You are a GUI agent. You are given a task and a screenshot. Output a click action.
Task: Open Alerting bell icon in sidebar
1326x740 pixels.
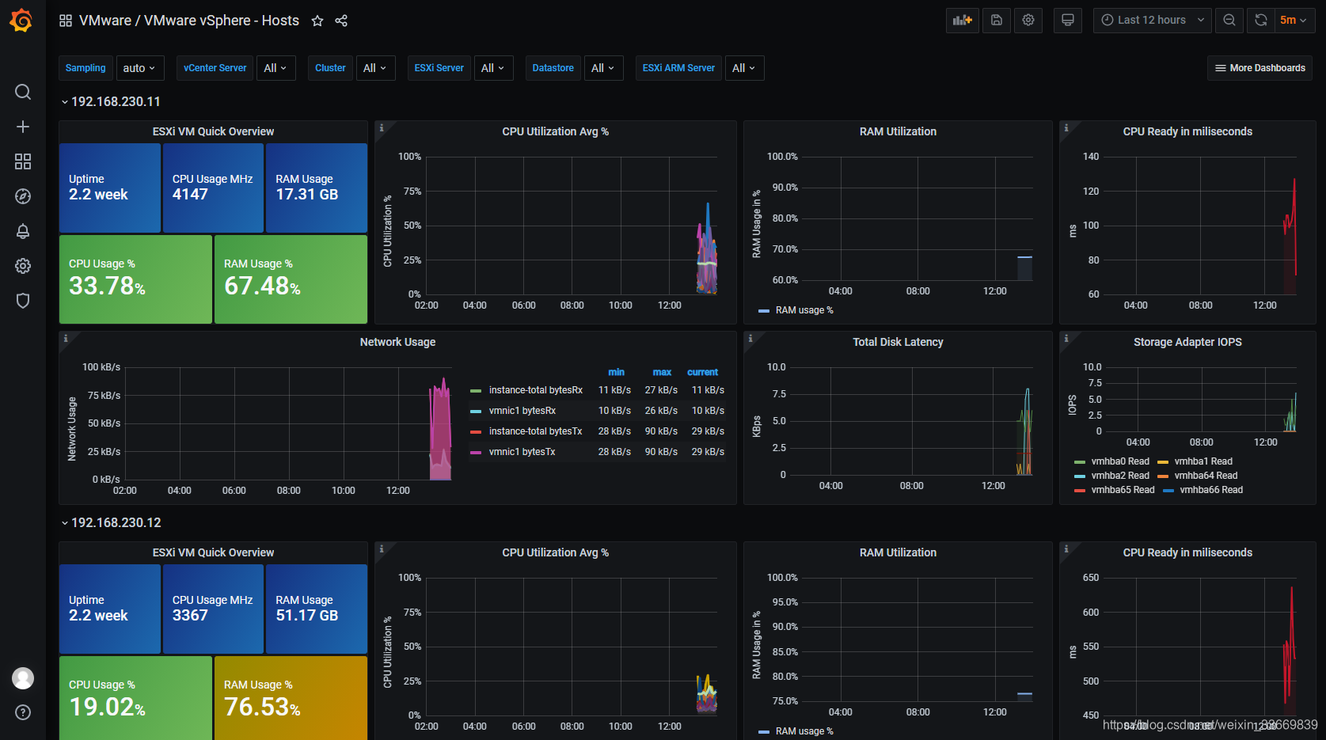pyautogui.click(x=23, y=231)
